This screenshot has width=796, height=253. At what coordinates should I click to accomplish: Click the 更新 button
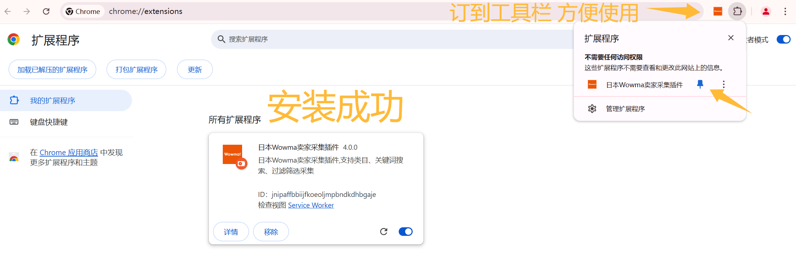(195, 69)
